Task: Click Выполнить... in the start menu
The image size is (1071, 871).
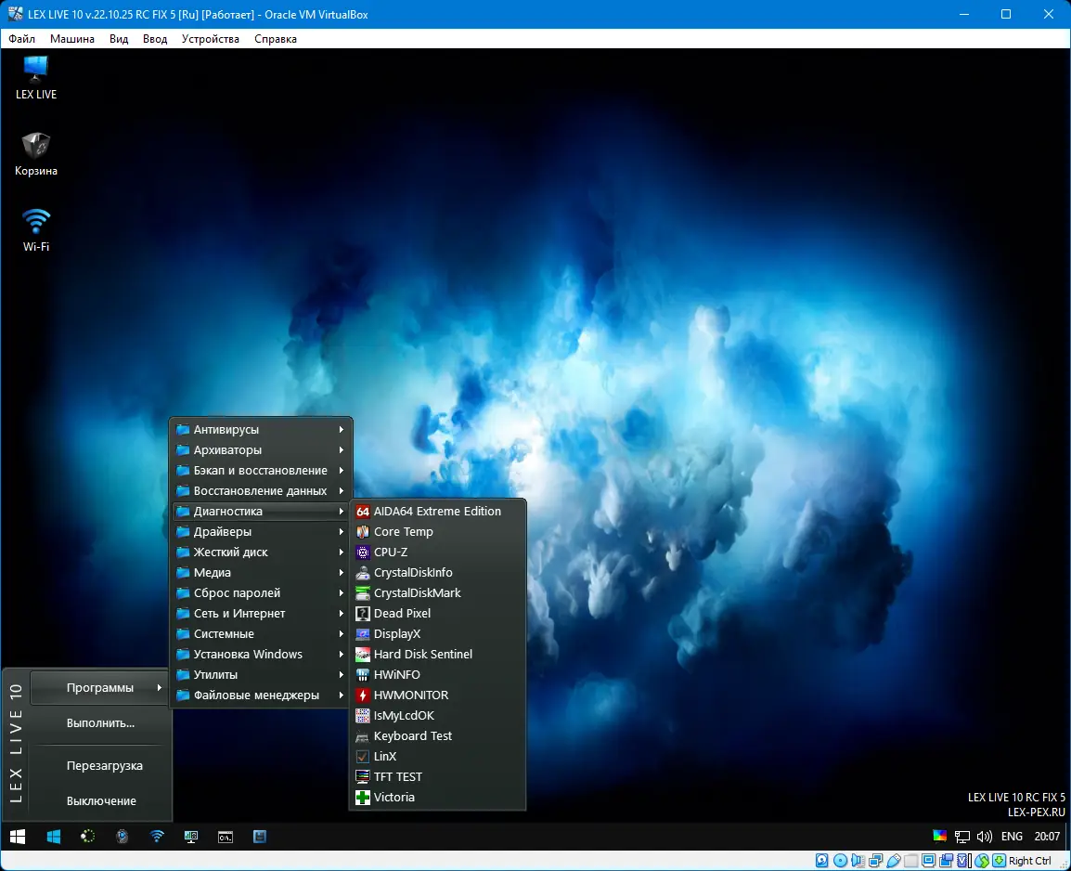Action: click(x=100, y=722)
